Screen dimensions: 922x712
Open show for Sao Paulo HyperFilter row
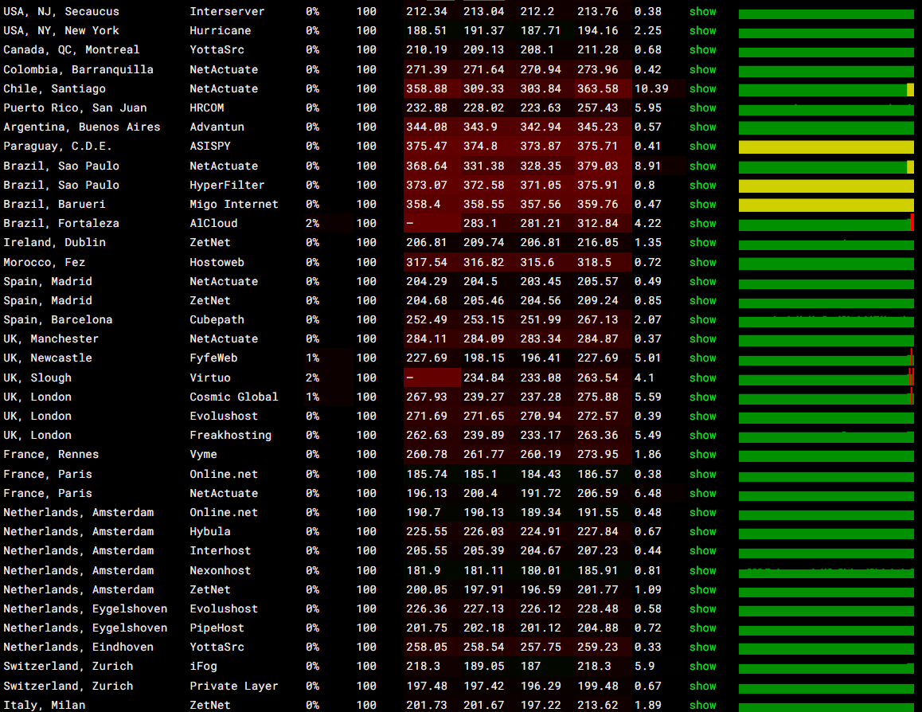[x=703, y=186]
